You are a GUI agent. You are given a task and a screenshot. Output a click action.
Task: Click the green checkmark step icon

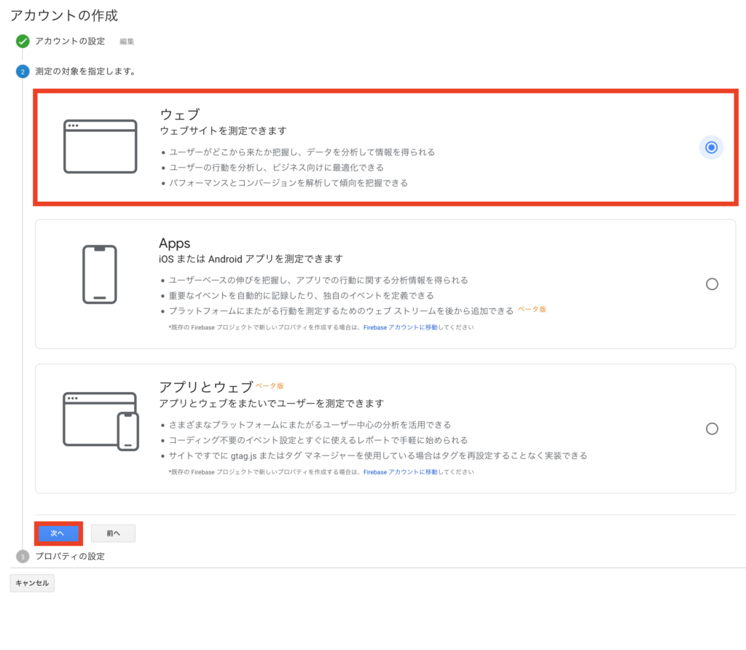tap(23, 42)
